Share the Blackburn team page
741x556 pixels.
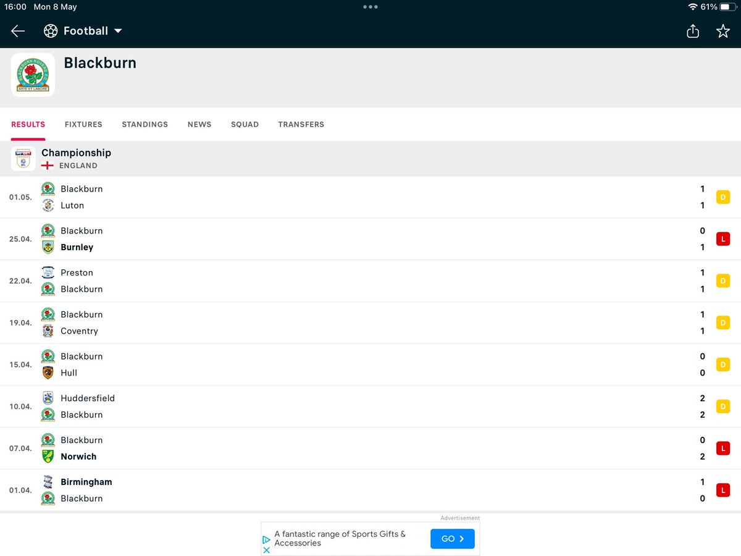(x=693, y=31)
